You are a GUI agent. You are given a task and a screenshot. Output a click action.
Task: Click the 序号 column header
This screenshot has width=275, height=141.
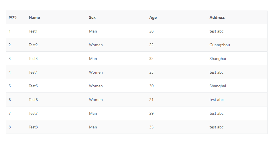click(13, 17)
